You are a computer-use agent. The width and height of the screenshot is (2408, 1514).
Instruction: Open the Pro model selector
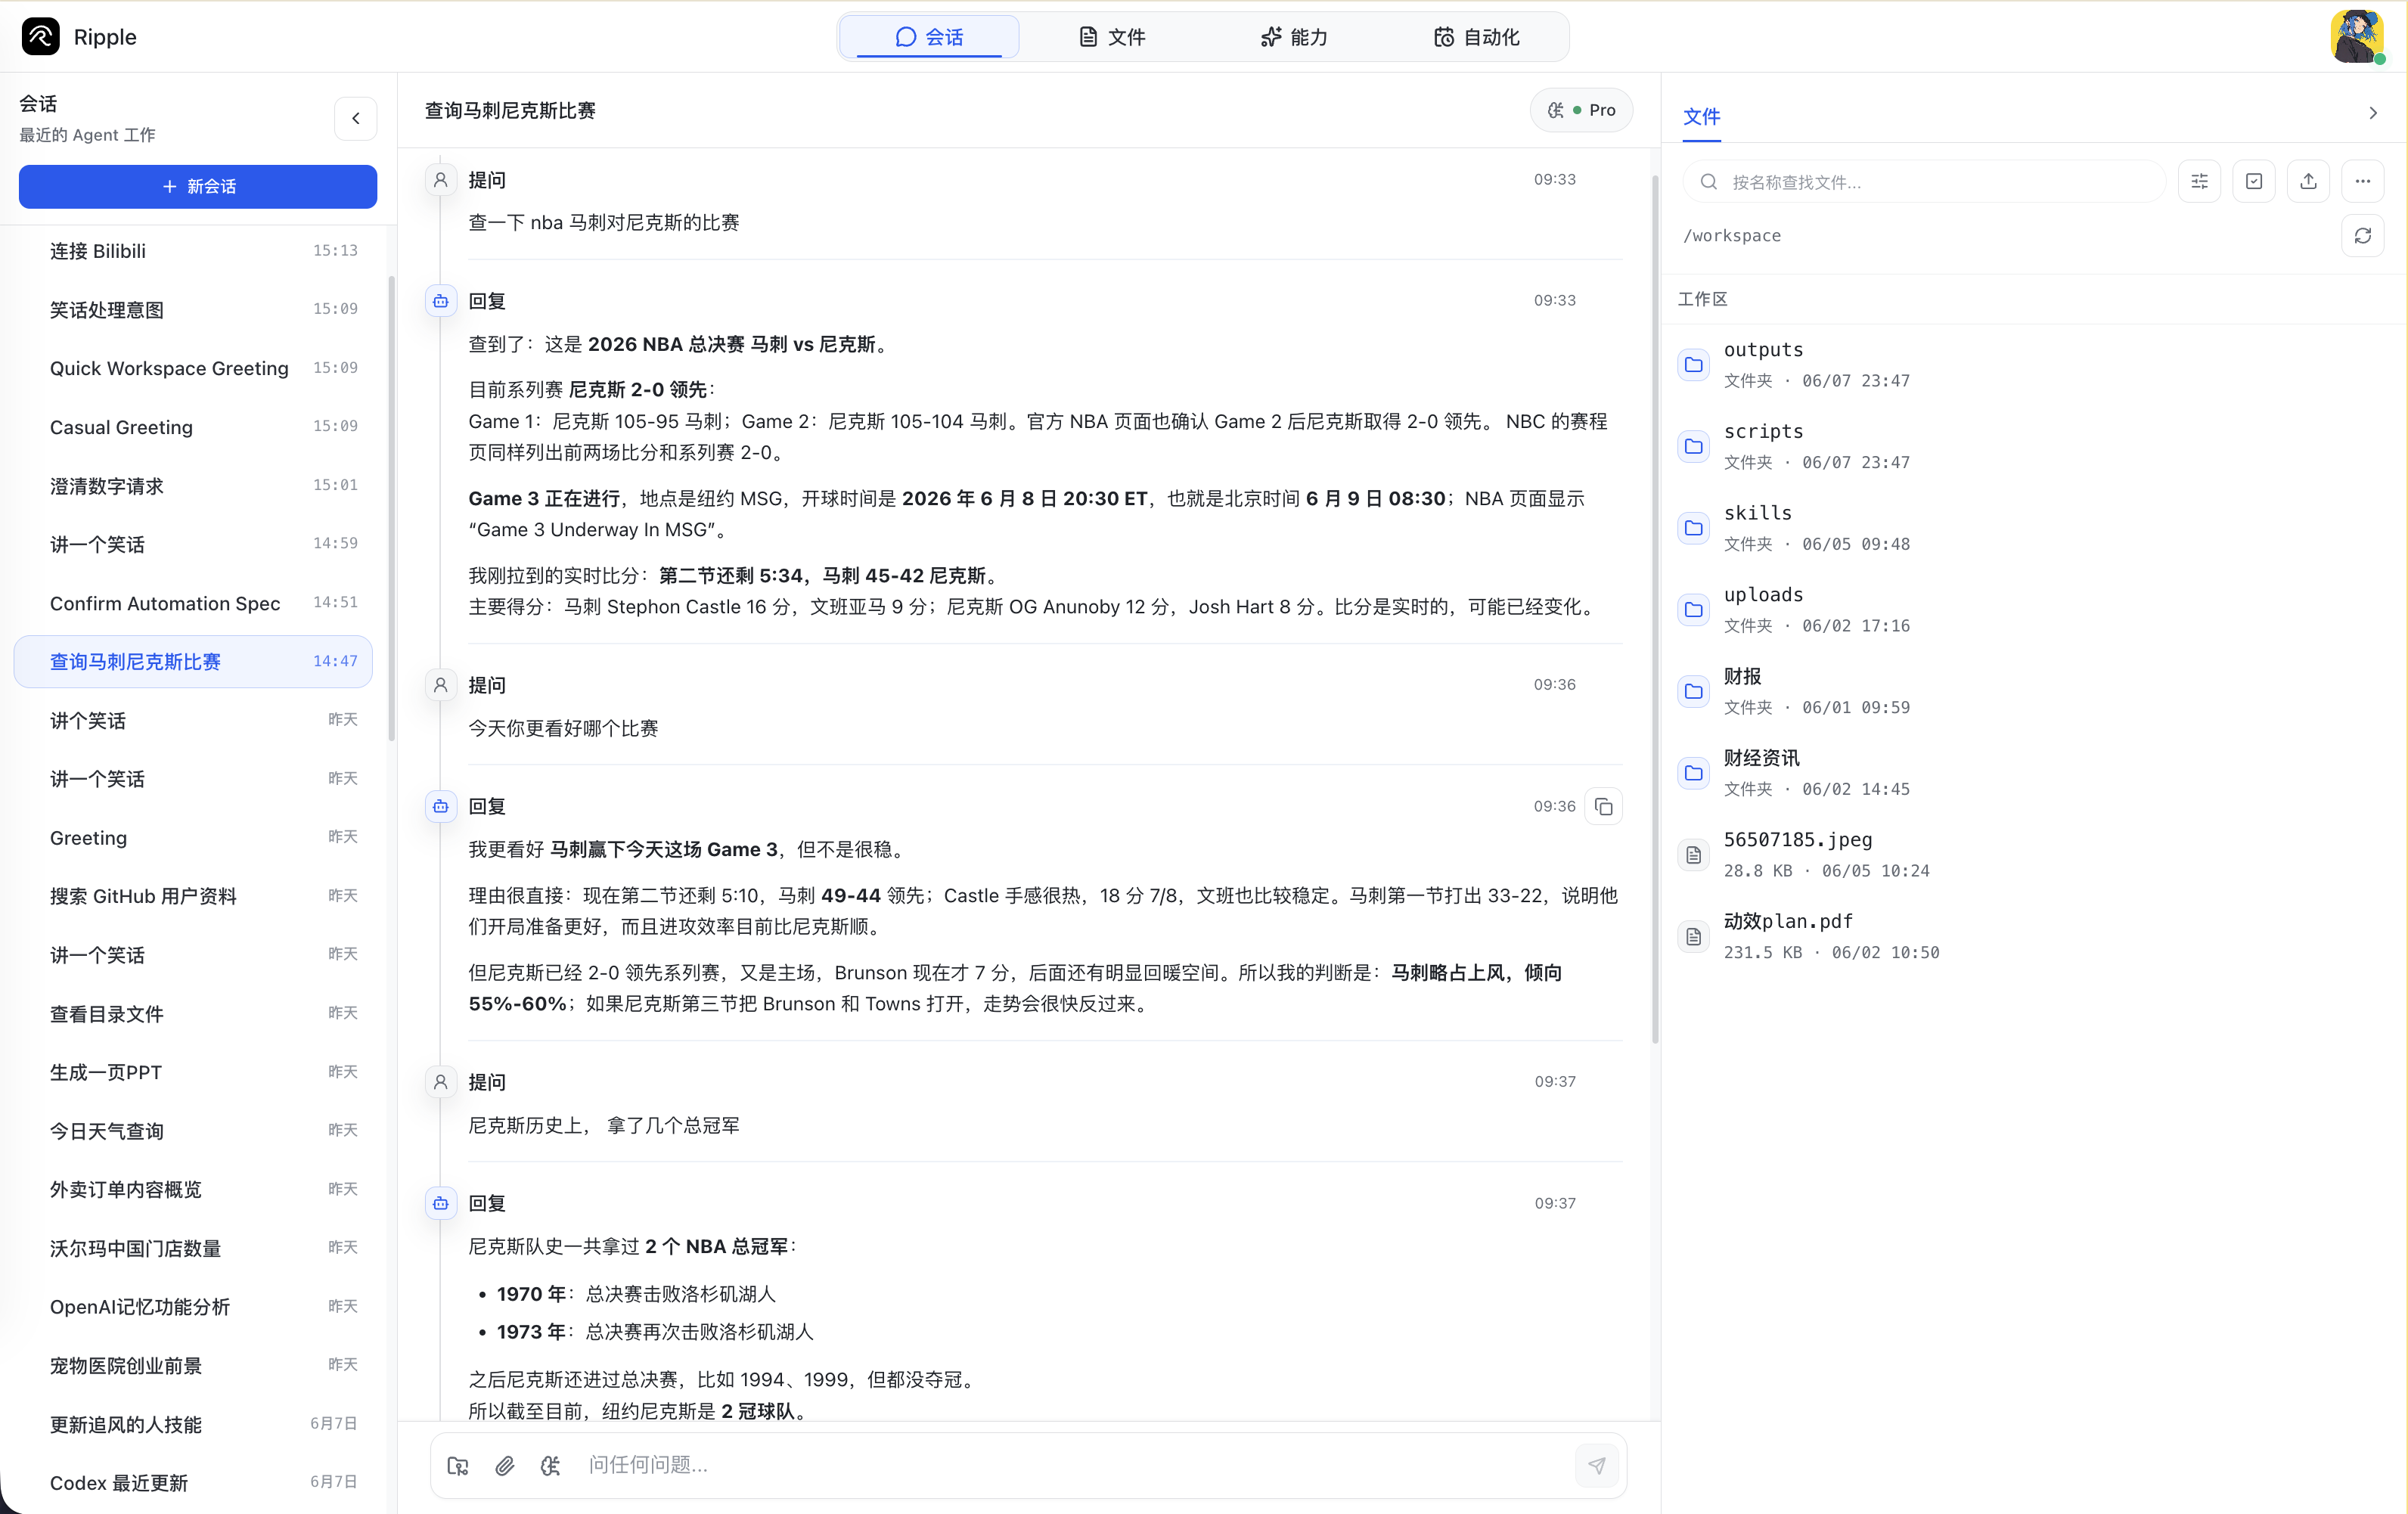point(1581,110)
